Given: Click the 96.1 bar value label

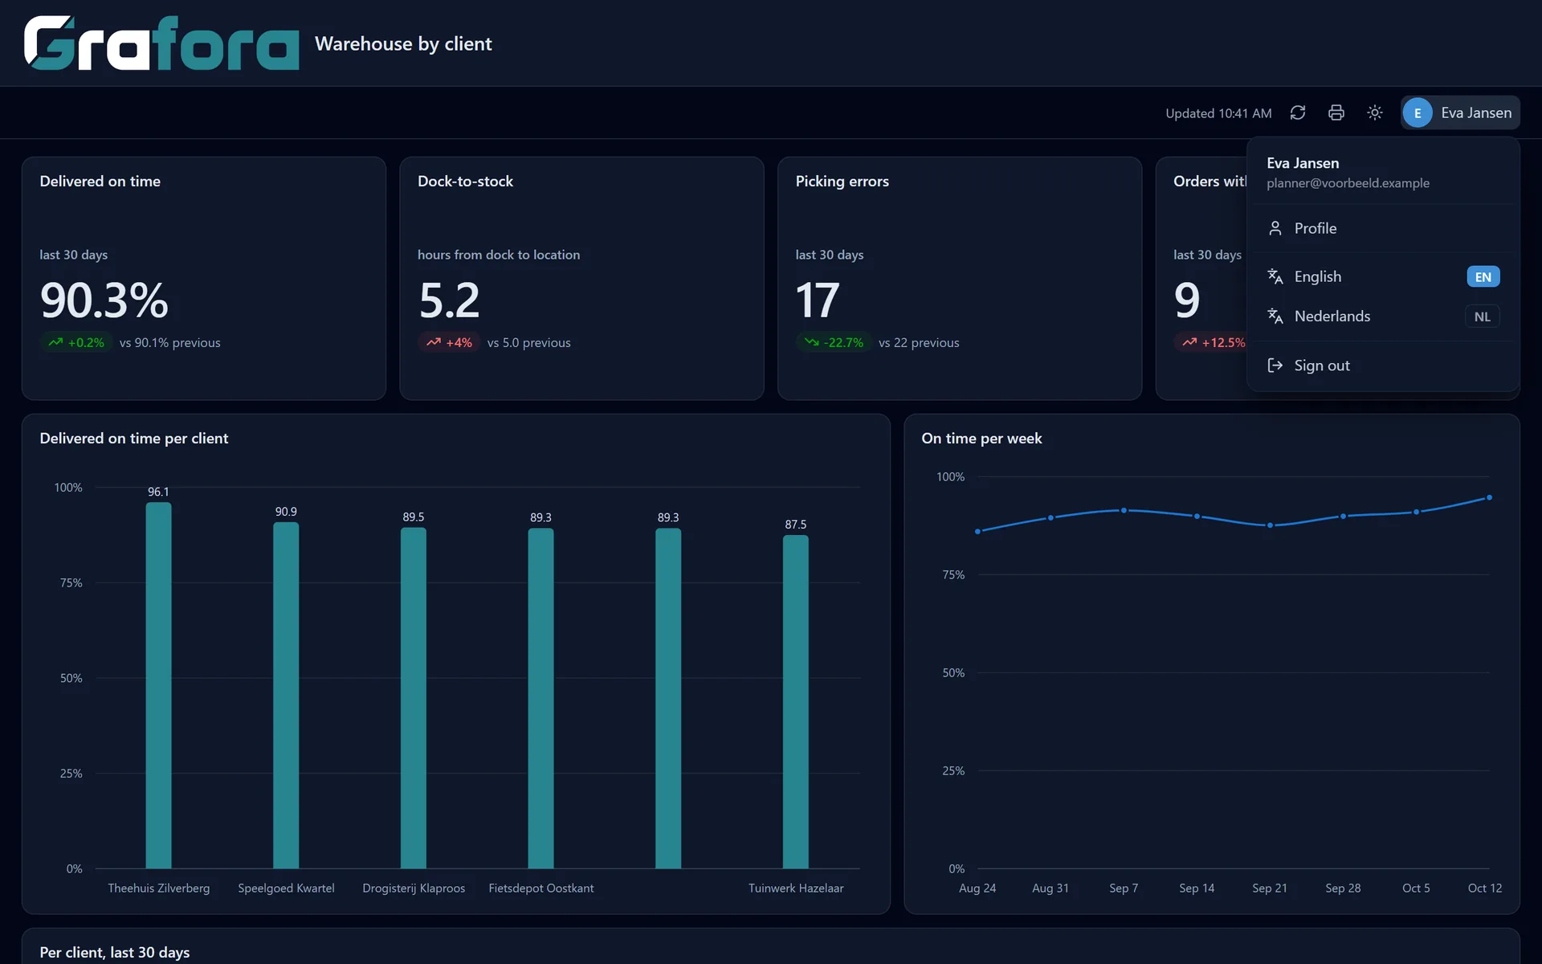Looking at the screenshot, I should [158, 492].
